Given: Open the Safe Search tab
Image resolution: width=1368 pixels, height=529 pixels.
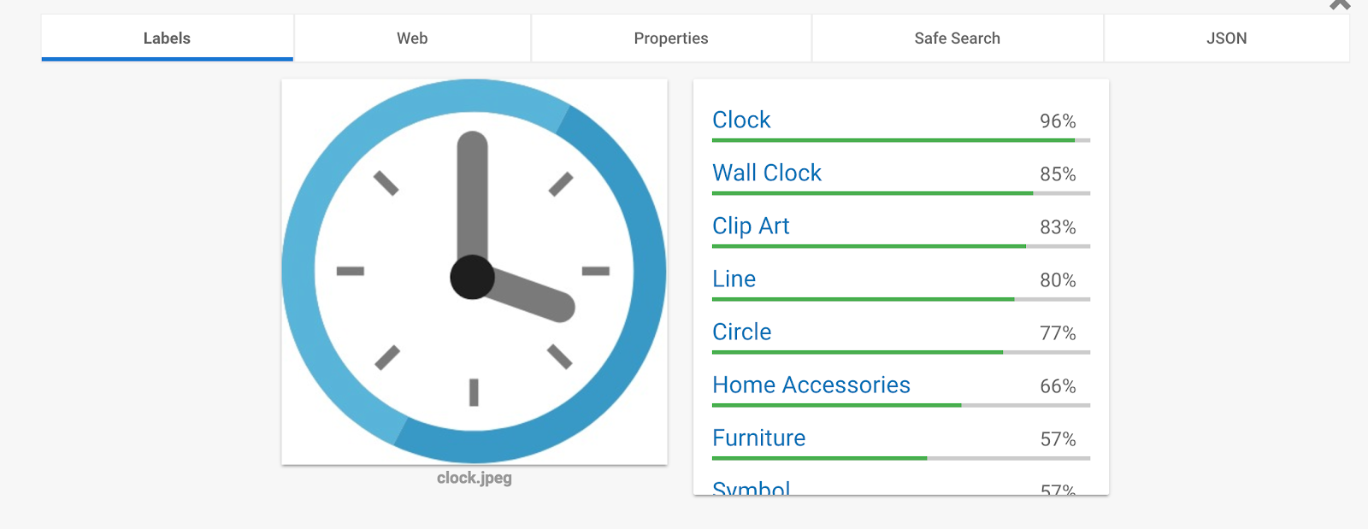Looking at the screenshot, I should click(957, 38).
